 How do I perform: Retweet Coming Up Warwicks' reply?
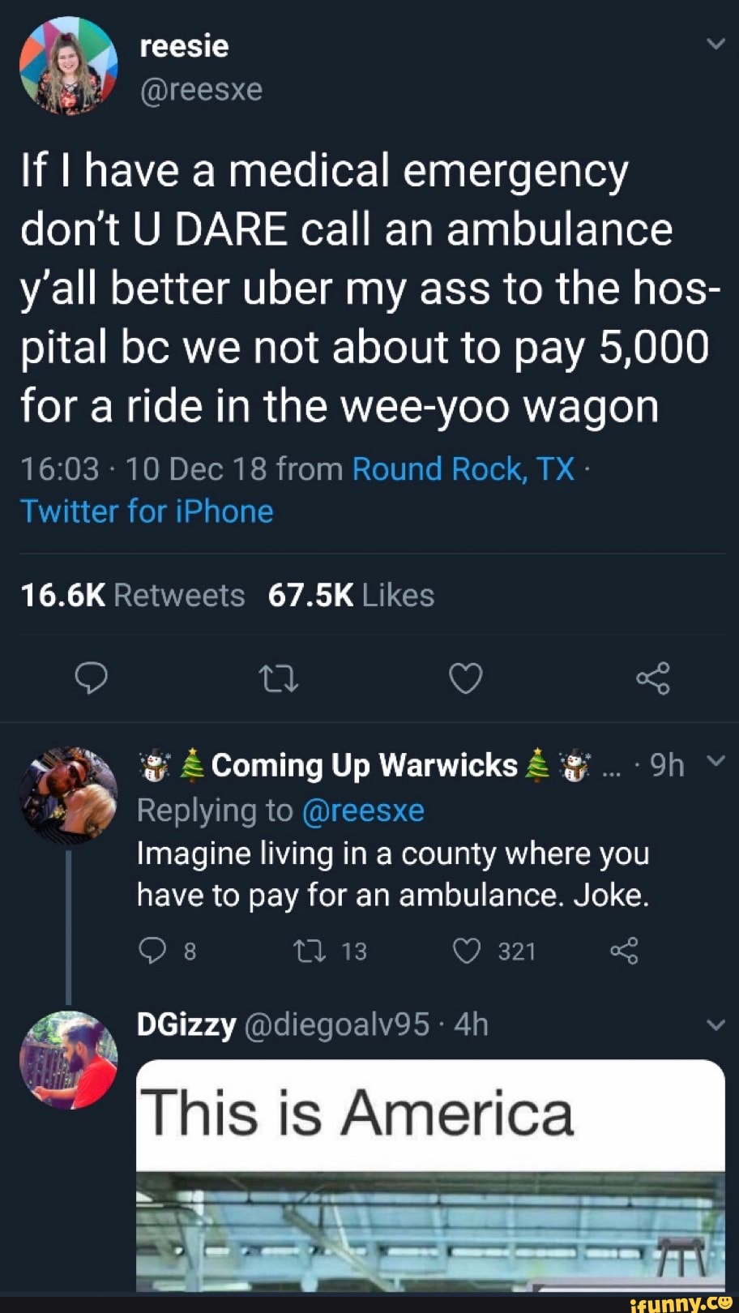(309, 950)
